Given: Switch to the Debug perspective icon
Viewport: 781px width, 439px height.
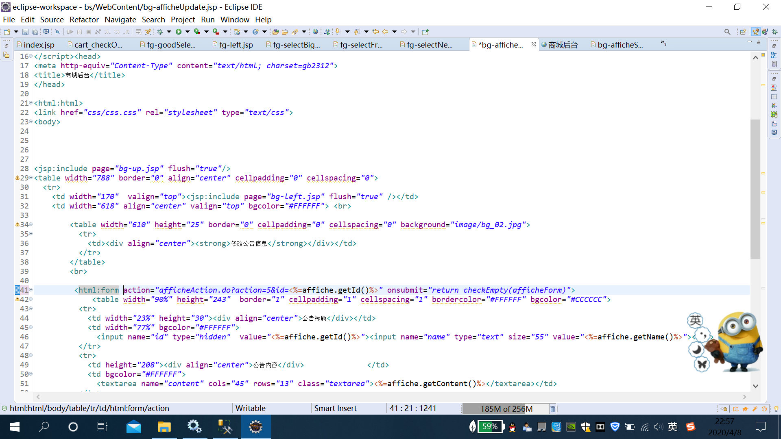Looking at the screenshot, I should [774, 32].
